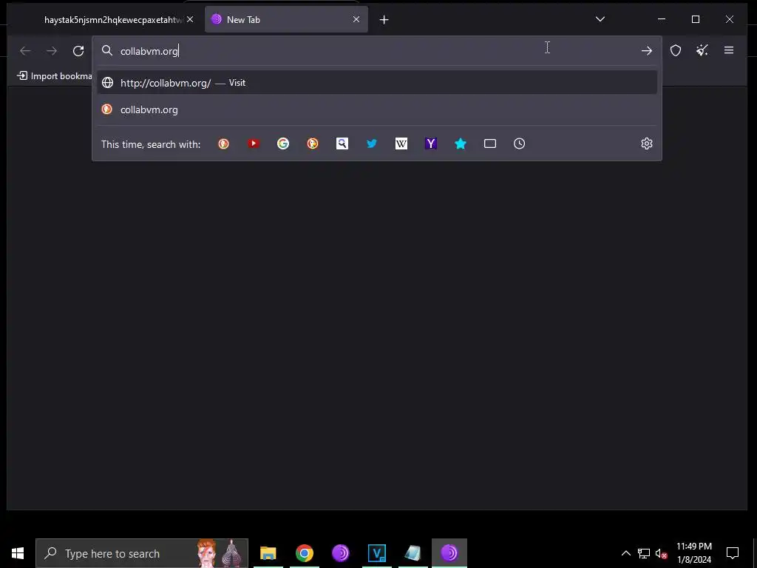Close the New Tab tab
The height and width of the screenshot is (568, 757).
coord(356,19)
